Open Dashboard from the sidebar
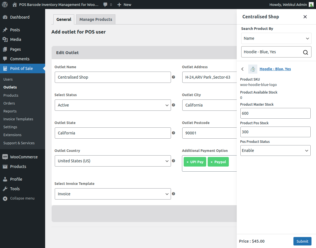The width and height of the screenshot is (316, 248). 20,17
